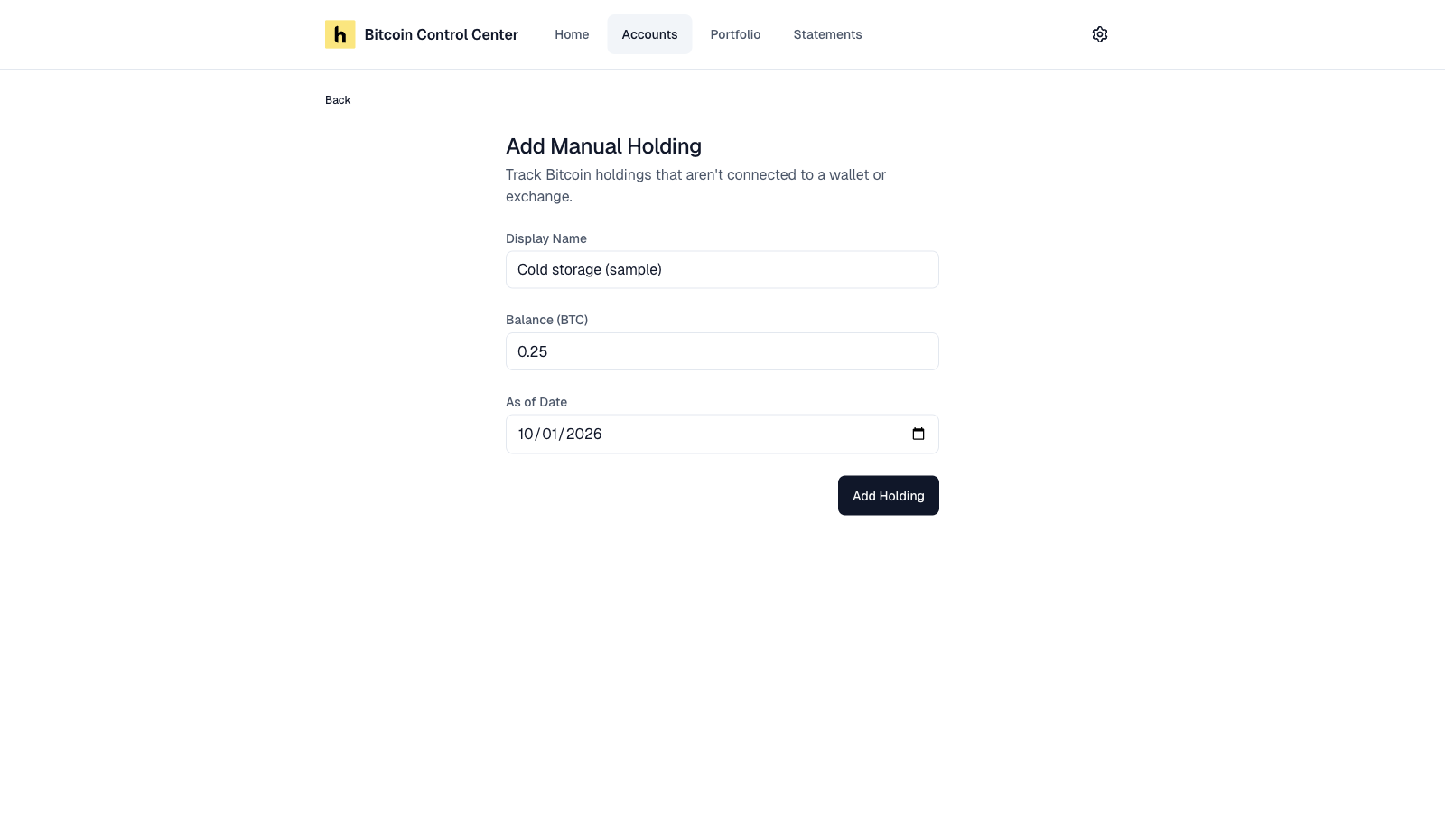1445x813 pixels.
Task: Select the Accounts tab
Action: [x=649, y=34]
